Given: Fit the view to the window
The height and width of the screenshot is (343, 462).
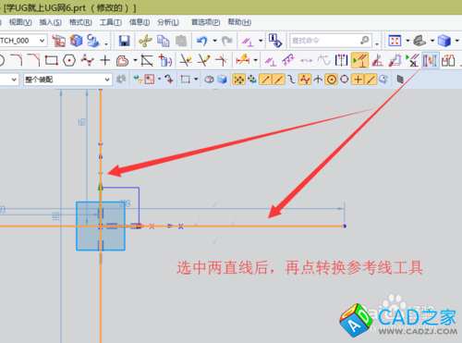Looking at the screenshot, I should (x=395, y=41).
